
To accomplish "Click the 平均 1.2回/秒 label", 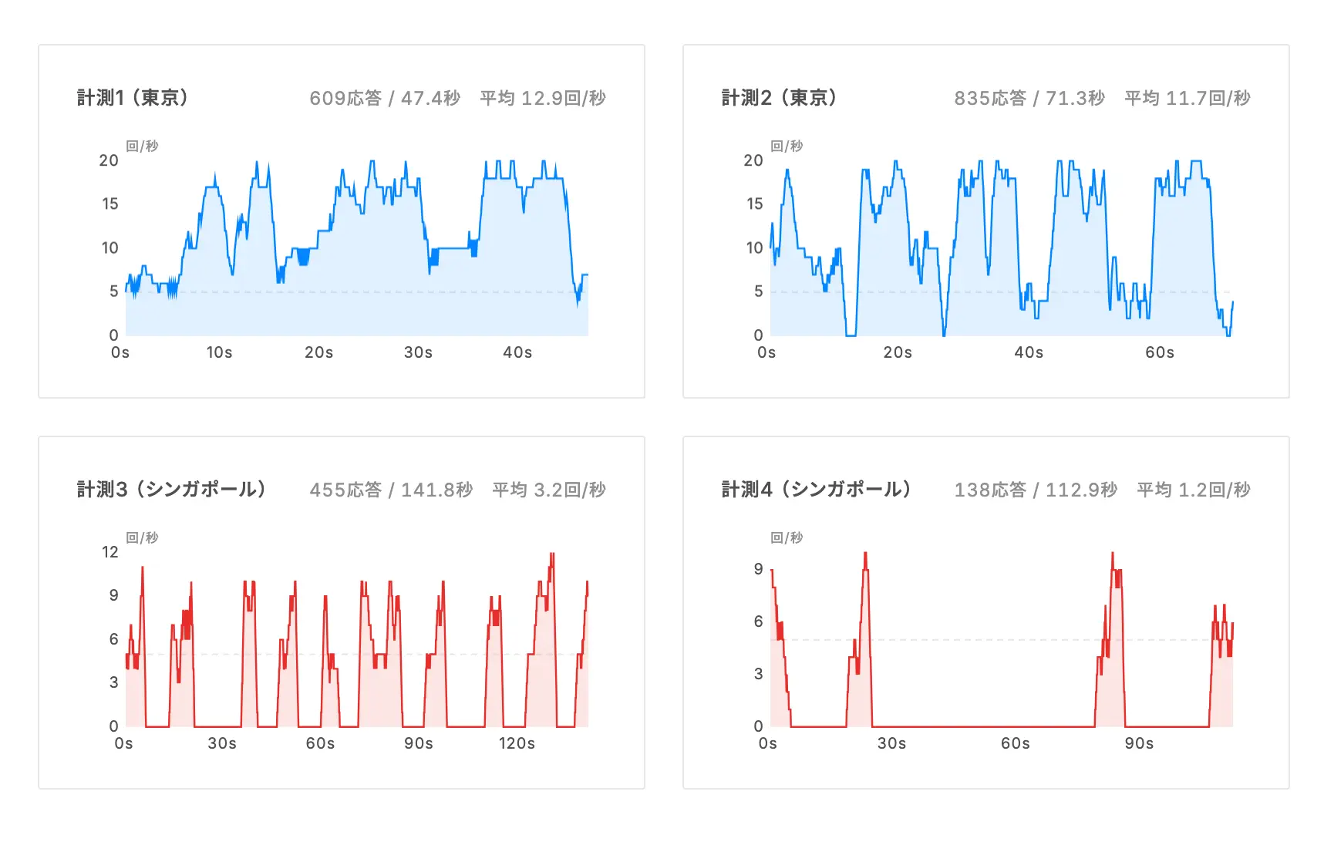I will (x=1194, y=490).
